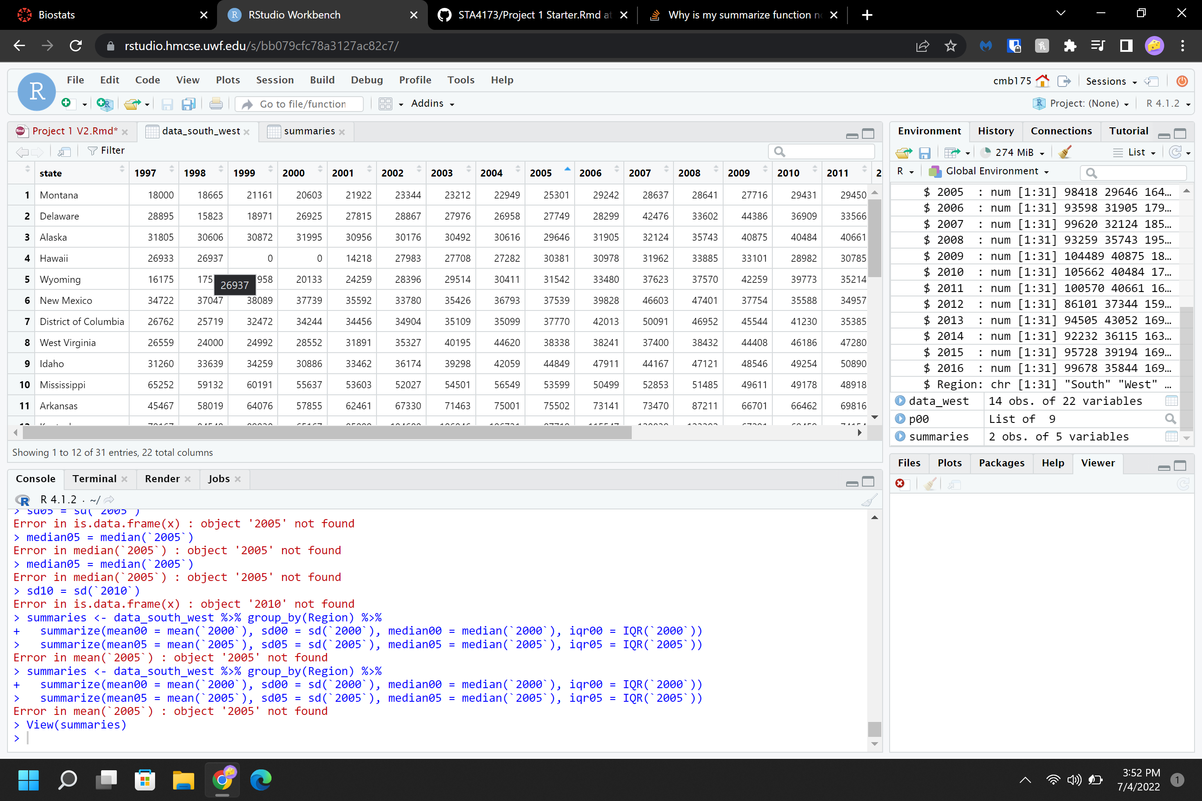Viewport: 1202px width, 801px height.
Task: Click the Chrome bookmark star icon
Action: point(951,46)
